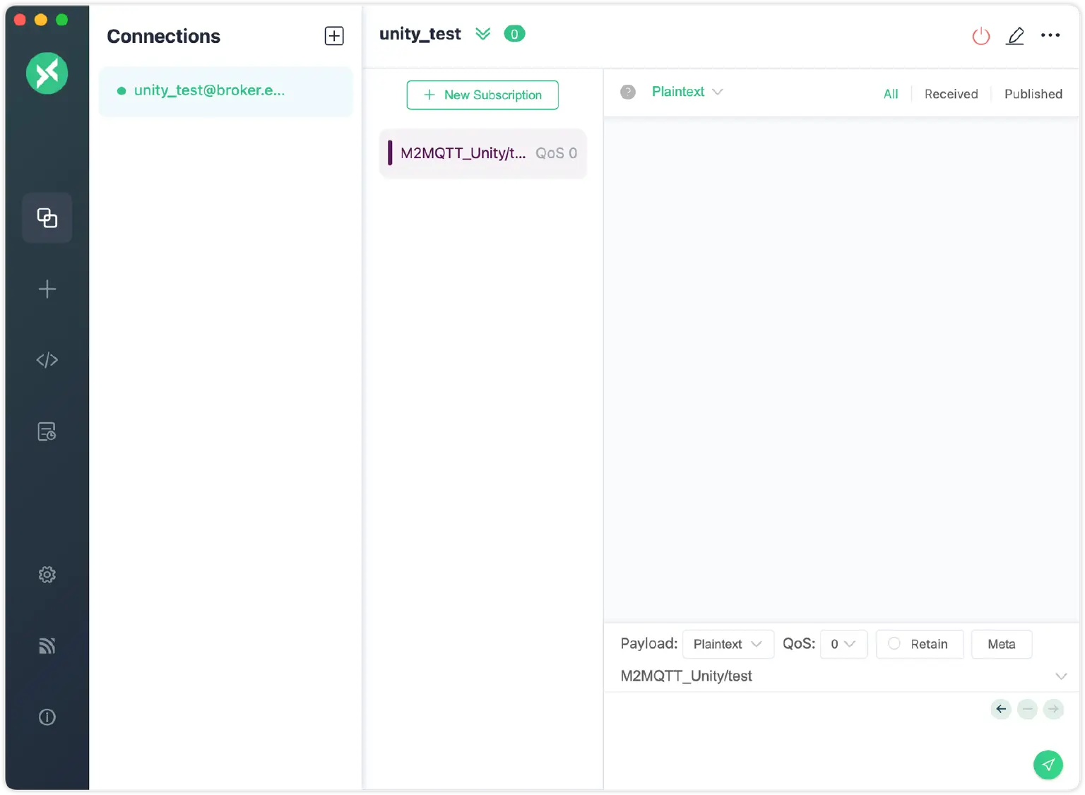Open MQTTX Settings via the gear icon
The width and height of the screenshot is (1085, 795).
click(47, 574)
